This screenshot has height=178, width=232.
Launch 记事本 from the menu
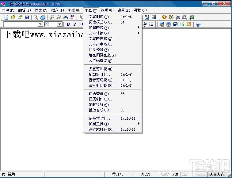112,118
